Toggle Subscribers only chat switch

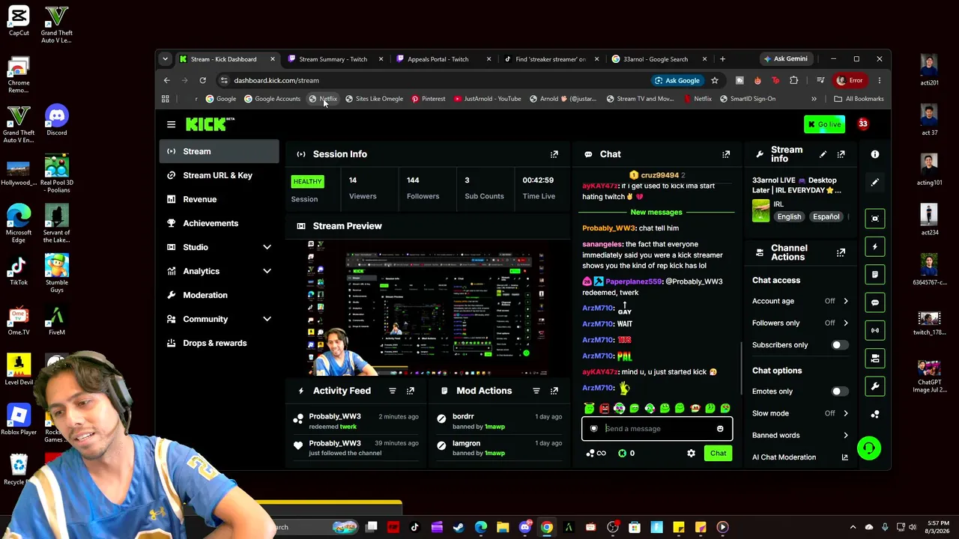click(x=840, y=345)
